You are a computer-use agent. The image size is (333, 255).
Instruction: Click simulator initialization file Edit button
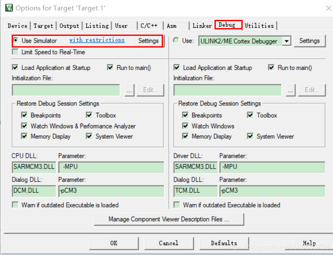[150, 90]
